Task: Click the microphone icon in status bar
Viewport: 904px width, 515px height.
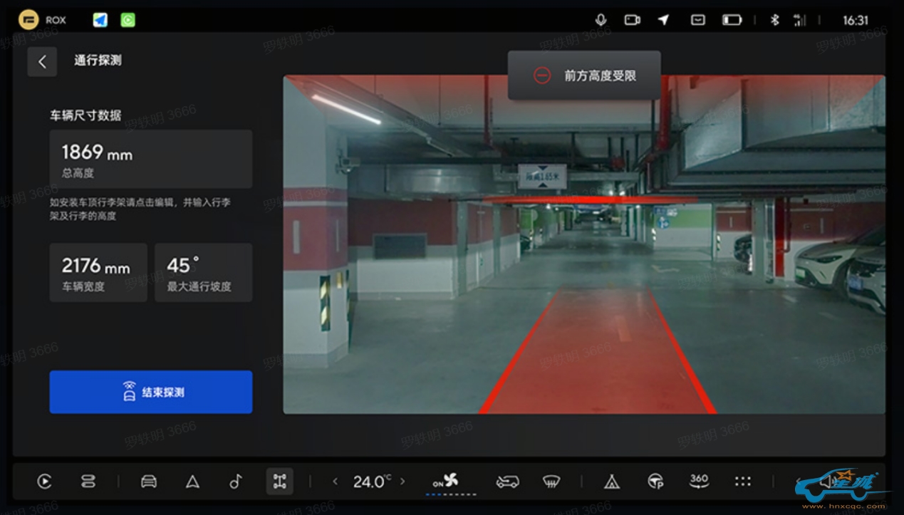Action: click(x=601, y=20)
